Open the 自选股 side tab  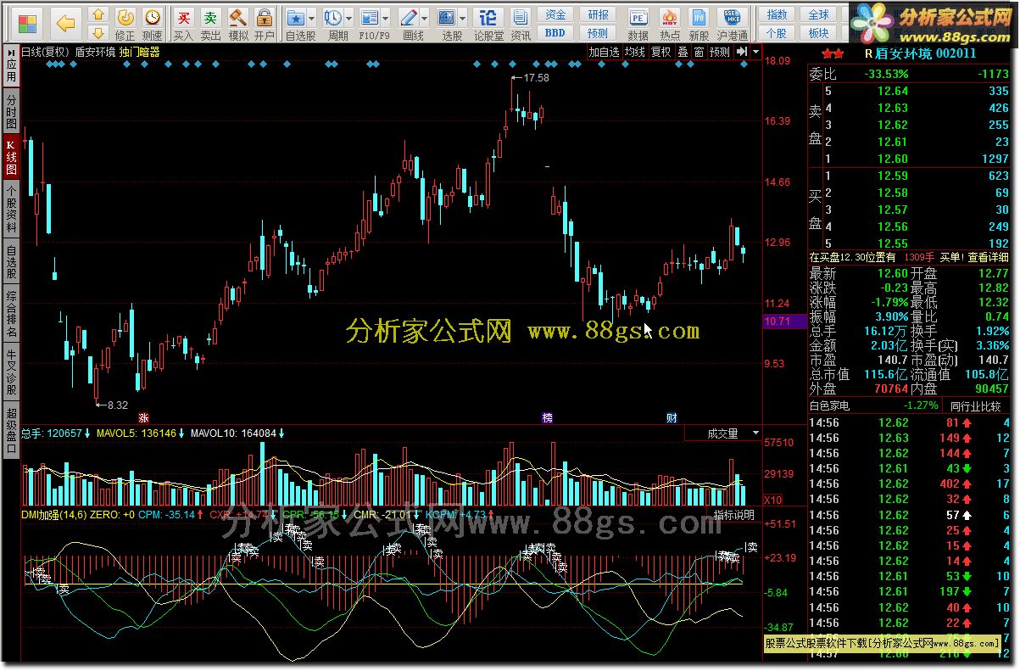point(11,261)
